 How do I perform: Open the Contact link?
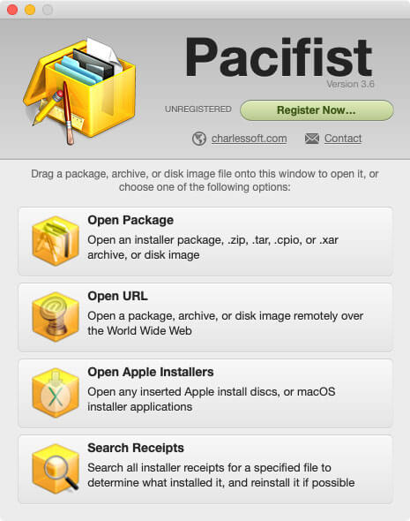343,139
